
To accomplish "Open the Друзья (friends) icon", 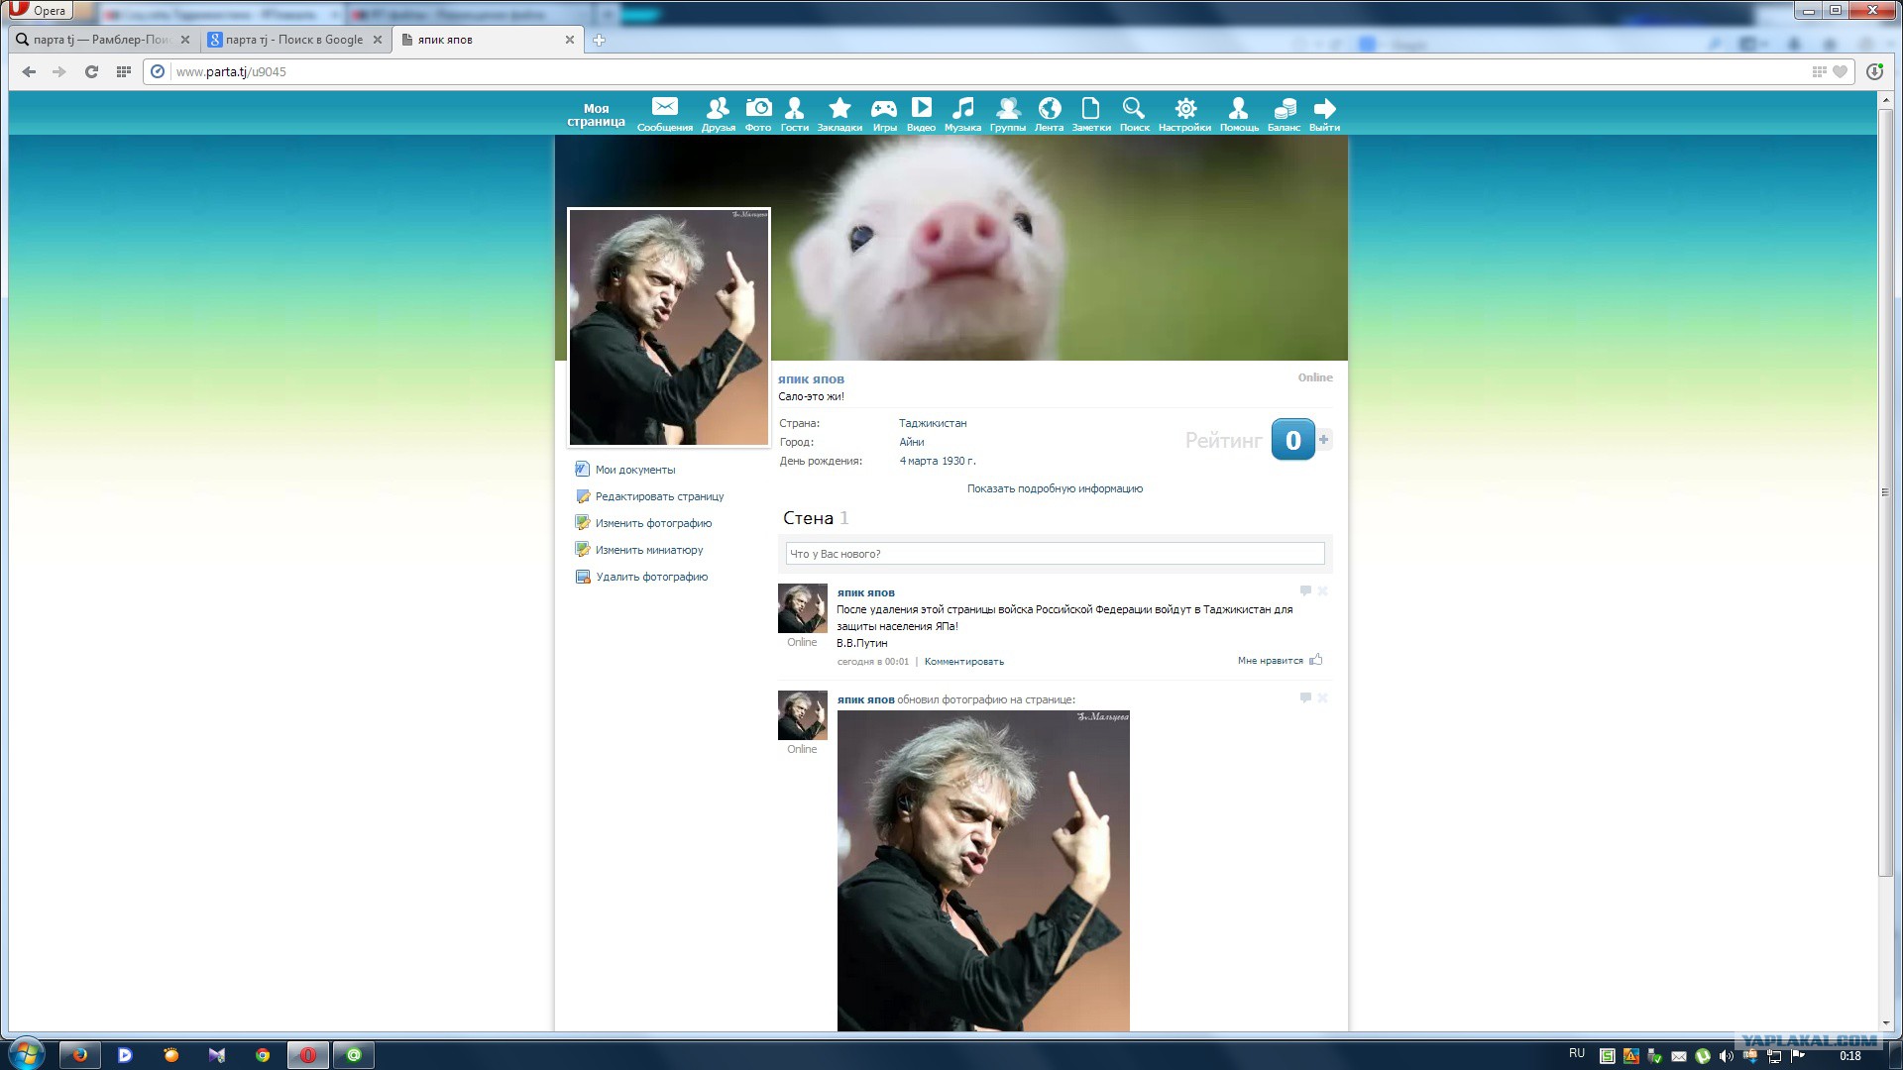I will 718,113.
